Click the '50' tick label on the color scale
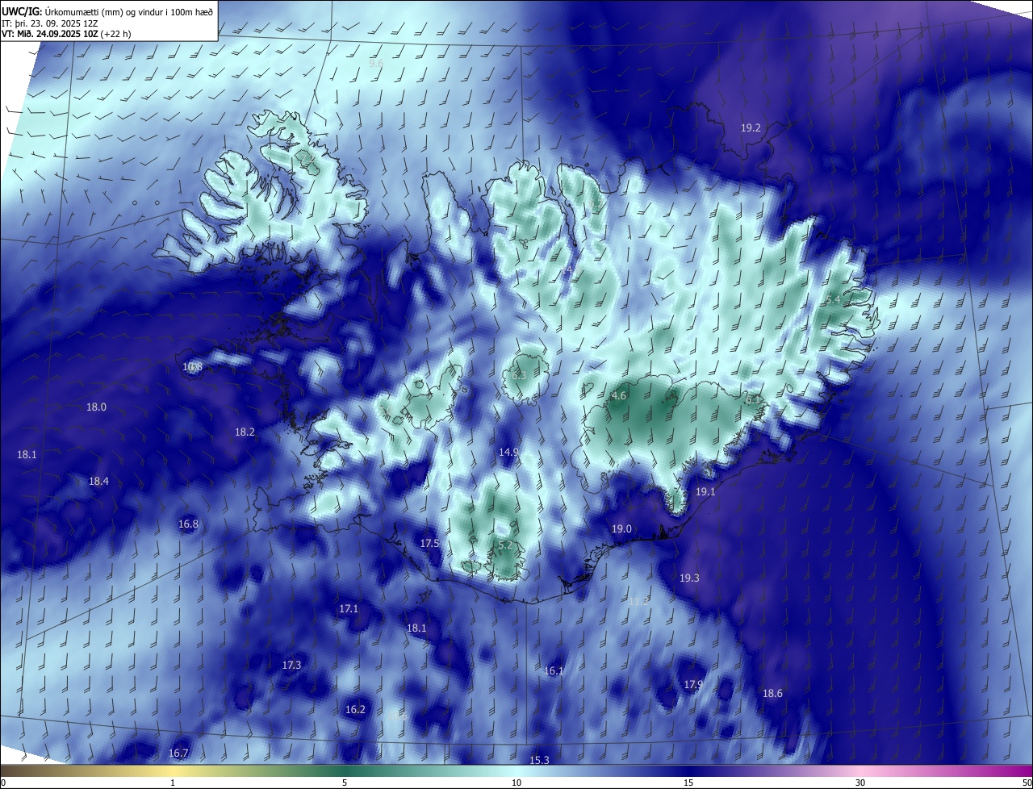 [x=1027, y=783]
